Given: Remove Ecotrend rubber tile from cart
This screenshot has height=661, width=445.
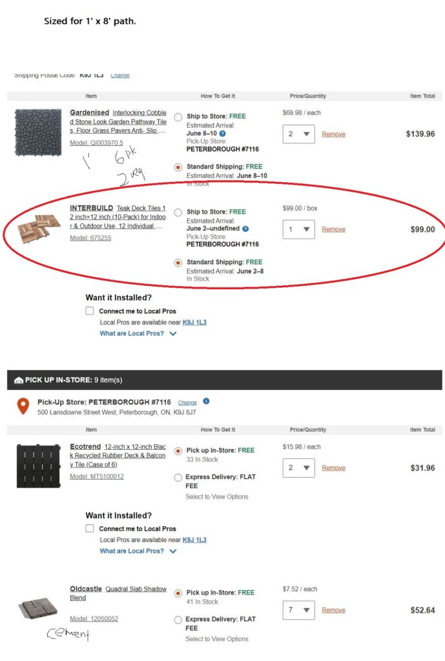Looking at the screenshot, I should (x=333, y=468).
